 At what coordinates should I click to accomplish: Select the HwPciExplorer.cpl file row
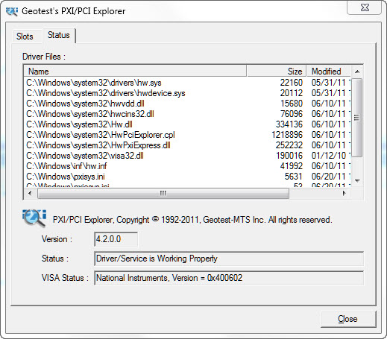click(188, 135)
